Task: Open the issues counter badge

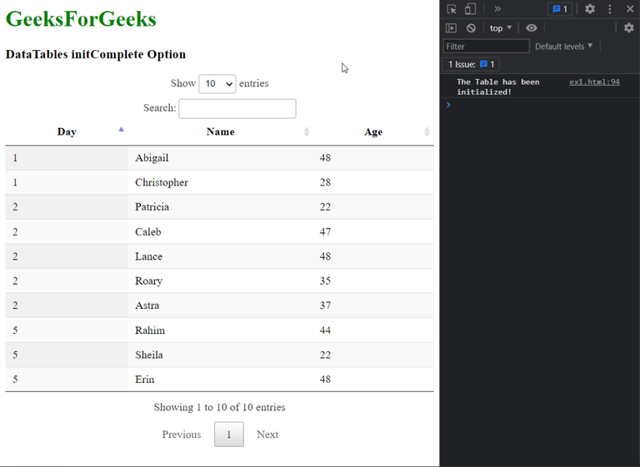Action: [558, 9]
